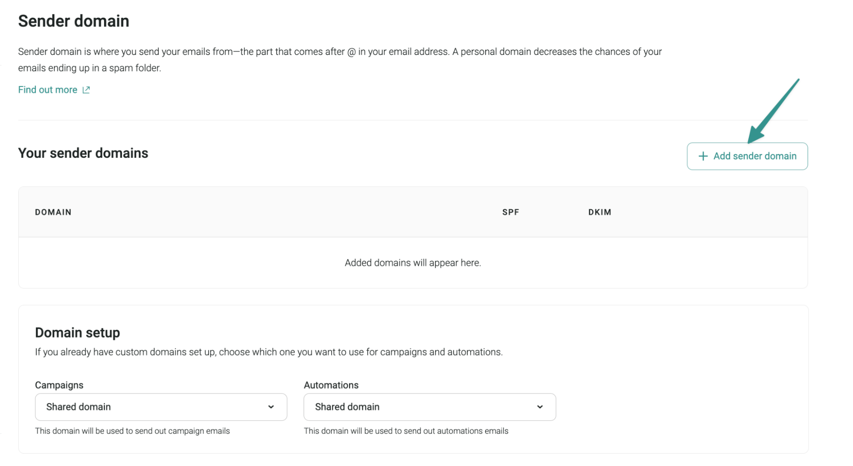Viewport: 853px width, 466px height.
Task: Expand the Shared domain options under Automations
Action: click(430, 407)
